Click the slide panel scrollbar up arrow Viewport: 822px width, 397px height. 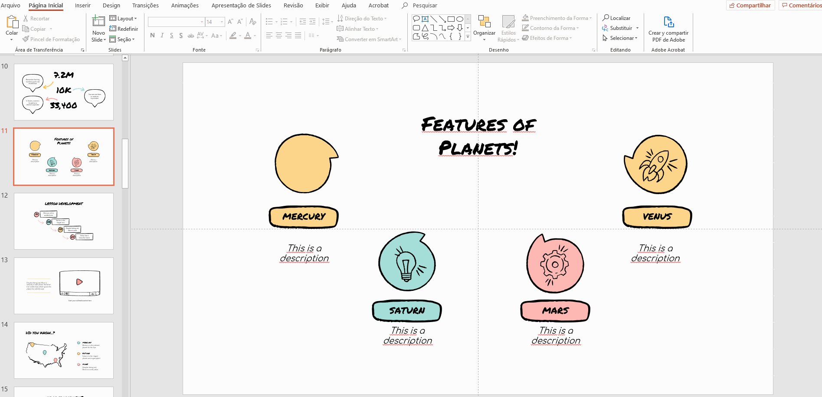[x=125, y=58]
